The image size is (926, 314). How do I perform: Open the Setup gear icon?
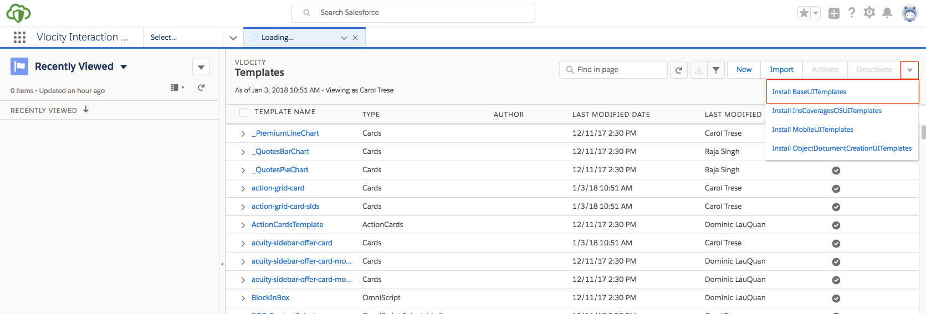[x=869, y=12]
